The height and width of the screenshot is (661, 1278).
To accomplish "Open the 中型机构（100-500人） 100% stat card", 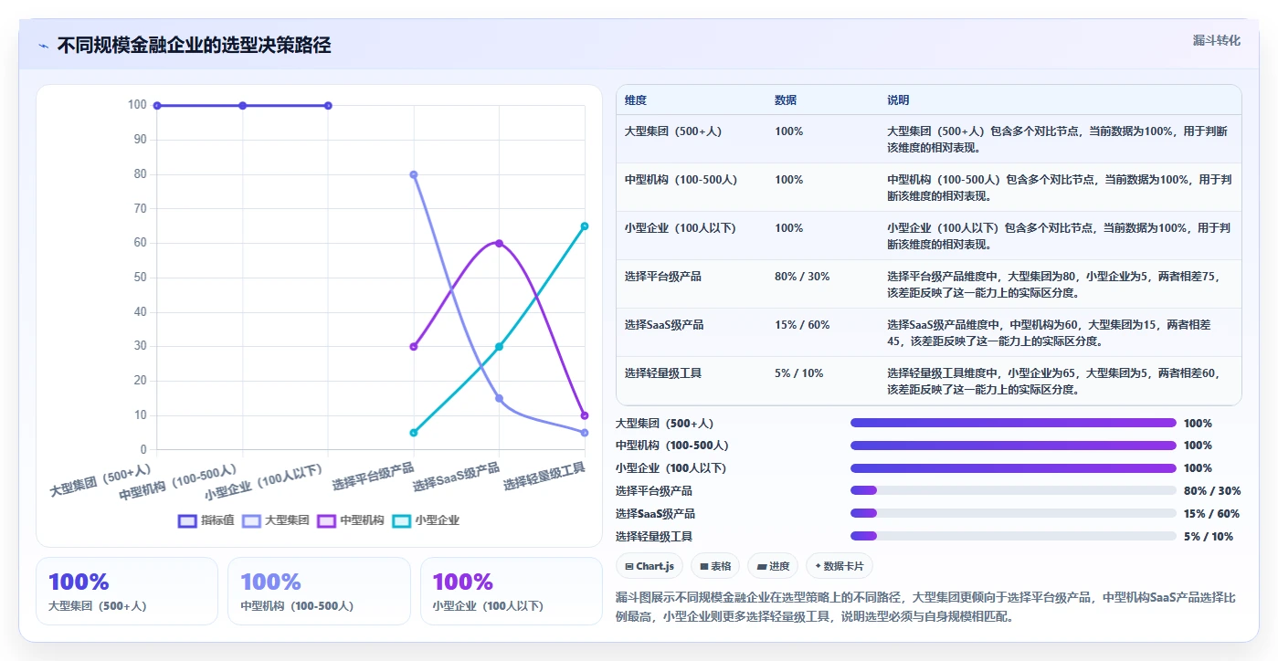I will click(x=319, y=592).
